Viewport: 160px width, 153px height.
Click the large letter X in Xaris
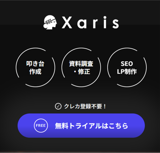[67, 22]
